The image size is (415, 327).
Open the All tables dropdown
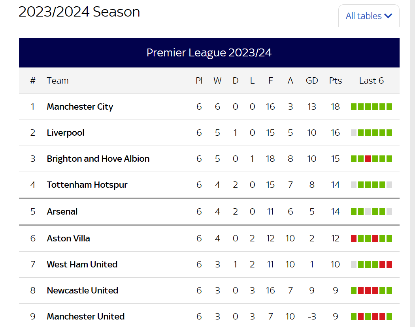(x=369, y=16)
